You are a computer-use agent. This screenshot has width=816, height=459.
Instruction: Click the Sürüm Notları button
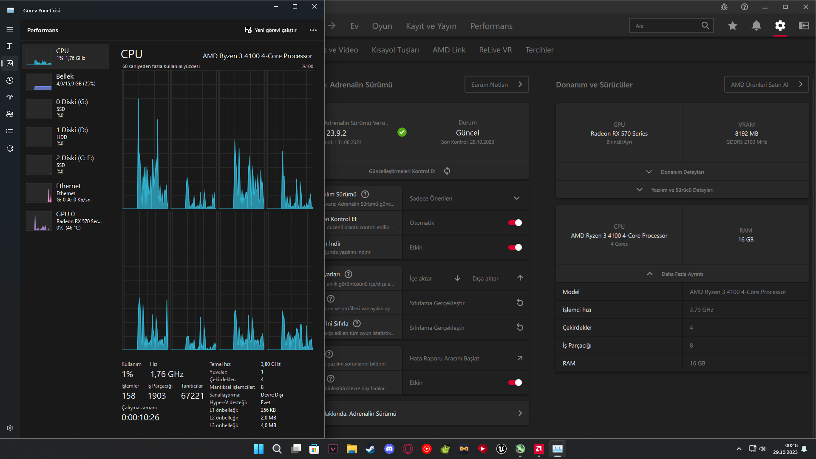coord(496,85)
